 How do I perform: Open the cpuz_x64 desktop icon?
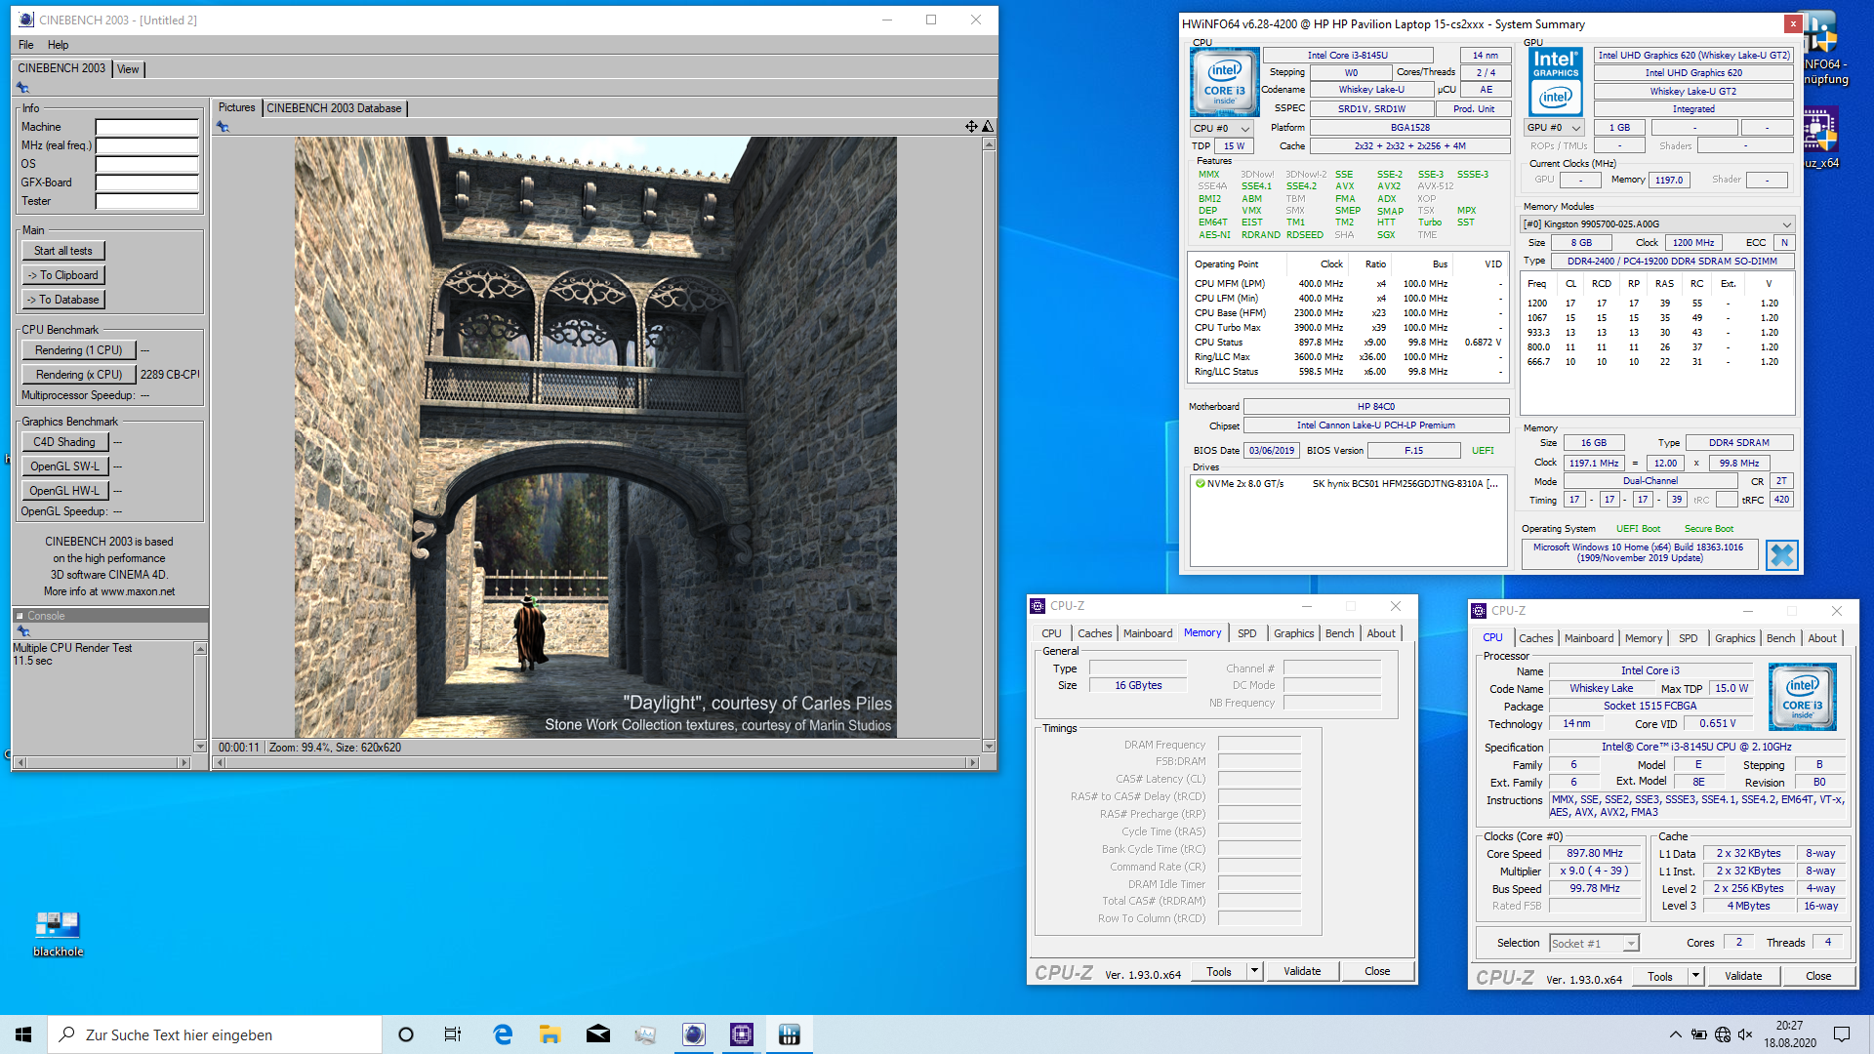[1820, 139]
